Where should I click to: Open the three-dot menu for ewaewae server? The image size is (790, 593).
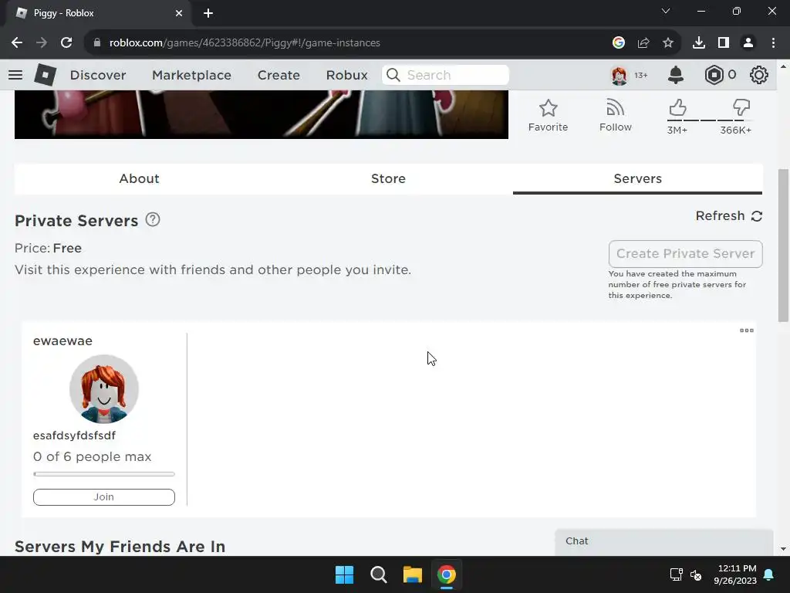(x=747, y=330)
